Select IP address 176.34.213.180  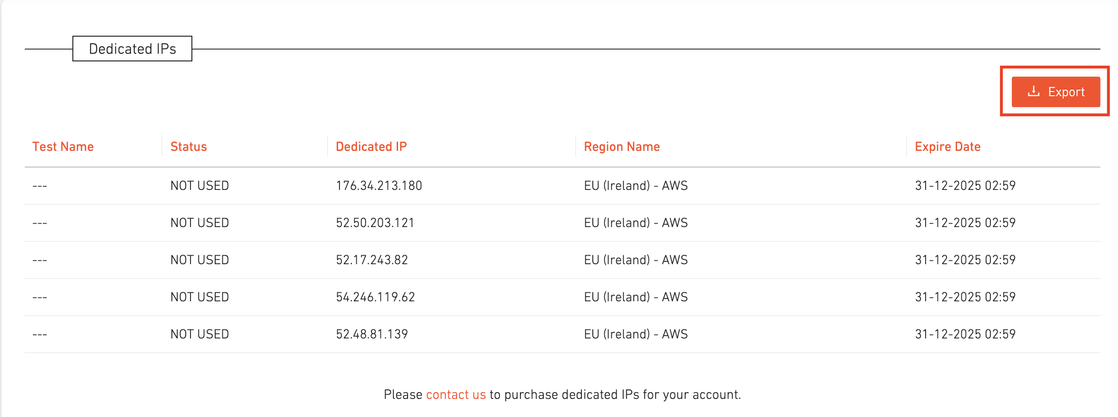(x=379, y=186)
